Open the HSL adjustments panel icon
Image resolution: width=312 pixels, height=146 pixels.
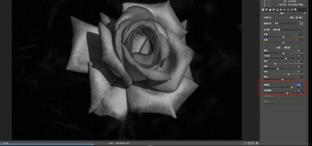(274, 10)
